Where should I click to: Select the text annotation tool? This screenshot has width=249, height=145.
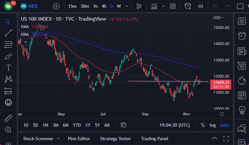coord(8,67)
